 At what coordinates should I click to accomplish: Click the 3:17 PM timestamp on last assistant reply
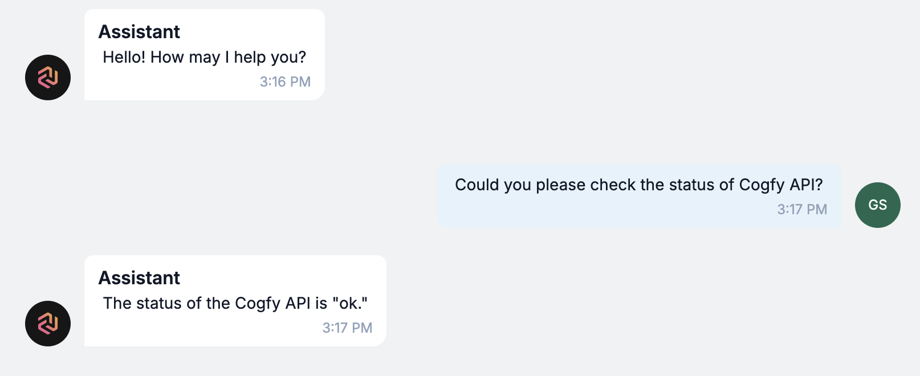(347, 328)
